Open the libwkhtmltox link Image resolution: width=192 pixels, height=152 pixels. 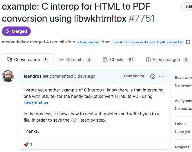pyautogui.click(x=36, y=103)
